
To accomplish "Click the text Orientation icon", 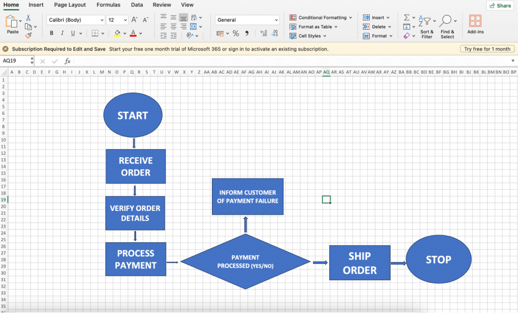I will click(190, 35).
